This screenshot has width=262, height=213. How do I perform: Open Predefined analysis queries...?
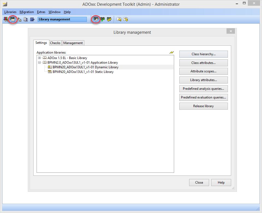coord(204,89)
